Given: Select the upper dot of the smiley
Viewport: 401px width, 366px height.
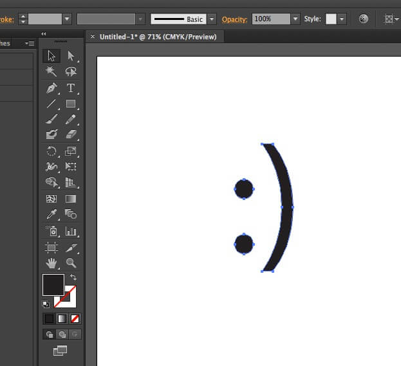Looking at the screenshot, I should [x=244, y=189].
